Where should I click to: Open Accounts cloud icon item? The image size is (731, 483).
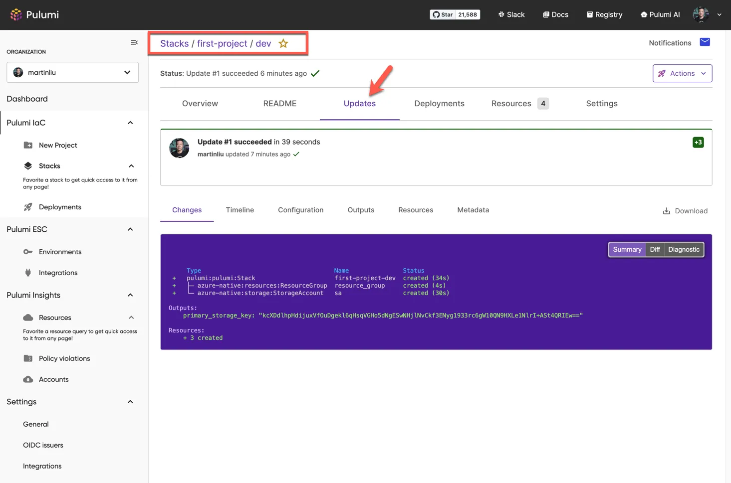28,379
